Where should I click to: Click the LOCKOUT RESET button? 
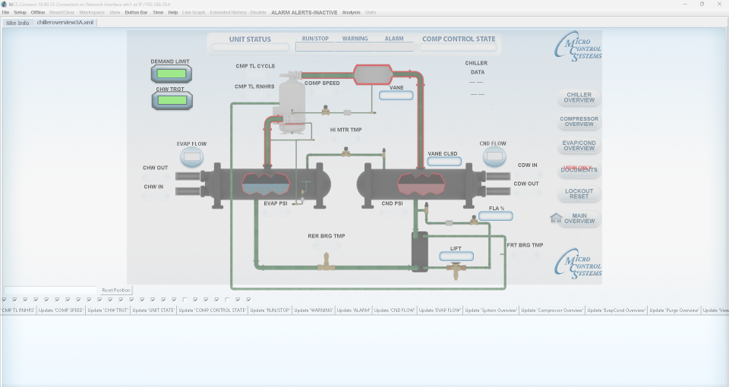(x=579, y=193)
